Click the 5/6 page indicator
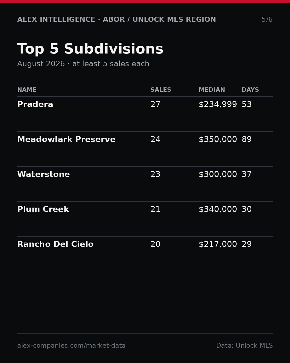Screen dimensions: 290x363 267,20
